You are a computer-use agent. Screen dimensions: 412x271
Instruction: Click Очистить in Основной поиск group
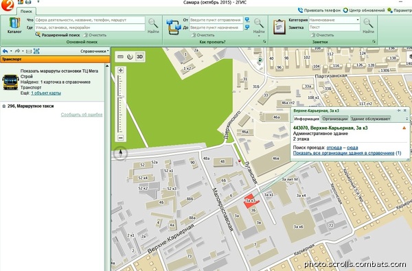click(x=95, y=35)
